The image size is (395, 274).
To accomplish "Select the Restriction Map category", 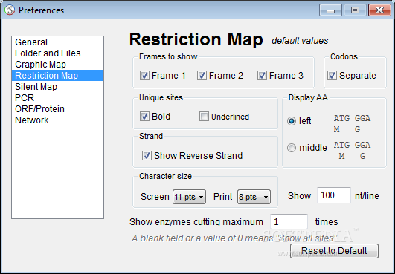I will pyautogui.click(x=57, y=76).
